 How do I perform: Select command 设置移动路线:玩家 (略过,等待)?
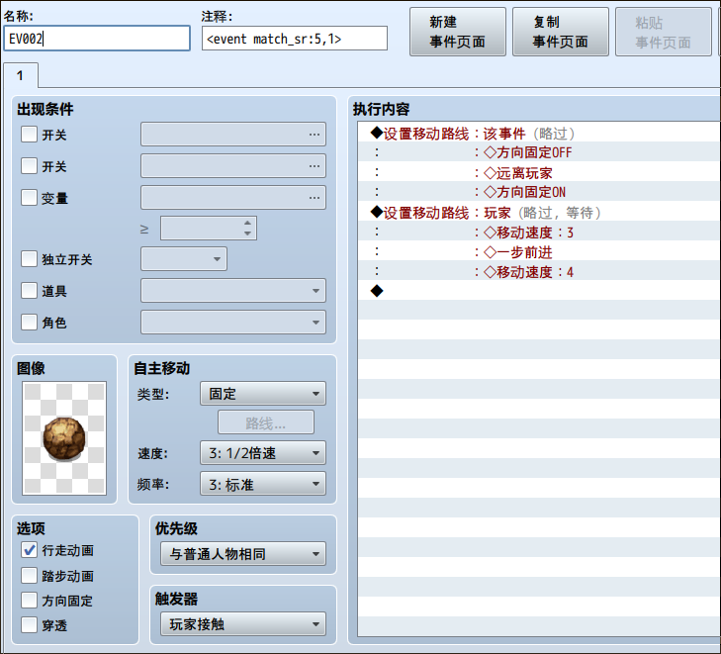539,213
